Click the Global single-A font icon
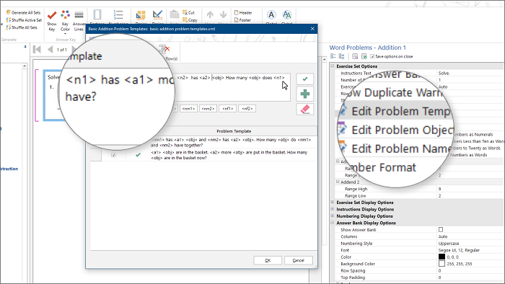The image size is (505, 284). (271, 15)
